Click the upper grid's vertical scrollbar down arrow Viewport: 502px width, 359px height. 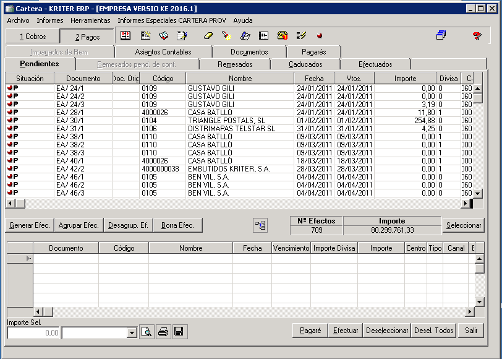coord(478,193)
